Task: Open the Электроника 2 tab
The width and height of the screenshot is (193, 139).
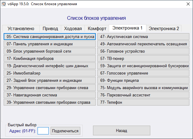Action: coord(164,29)
